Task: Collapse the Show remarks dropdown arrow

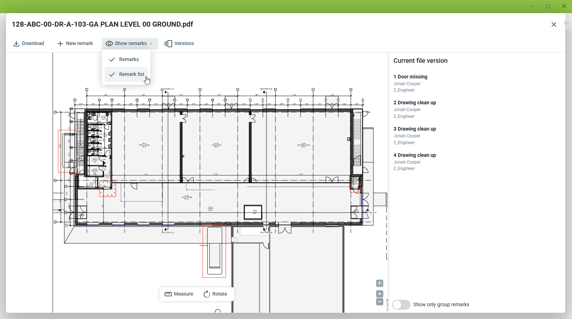Action: click(151, 44)
